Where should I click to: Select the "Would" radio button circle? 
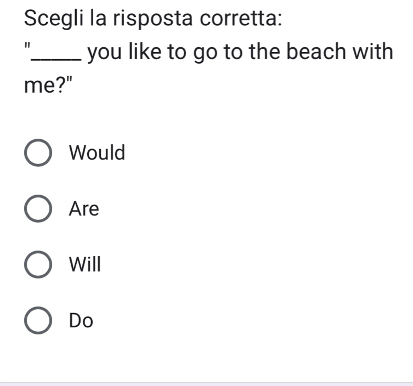39,153
